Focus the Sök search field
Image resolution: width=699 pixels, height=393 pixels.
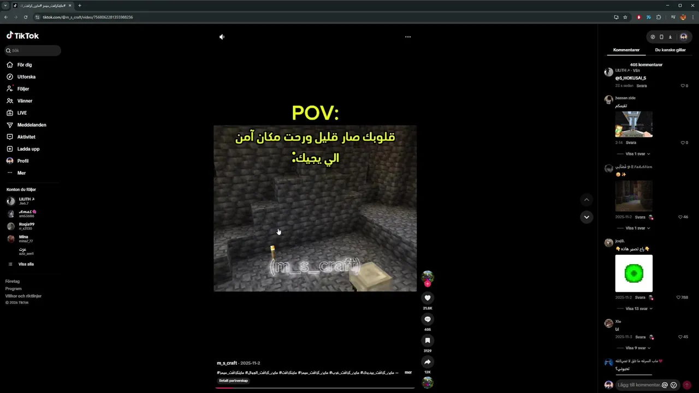(33, 50)
